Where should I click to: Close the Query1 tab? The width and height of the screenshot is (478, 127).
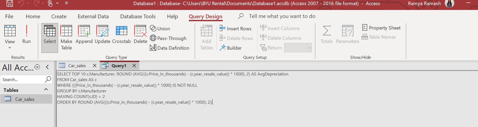[134, 66]
